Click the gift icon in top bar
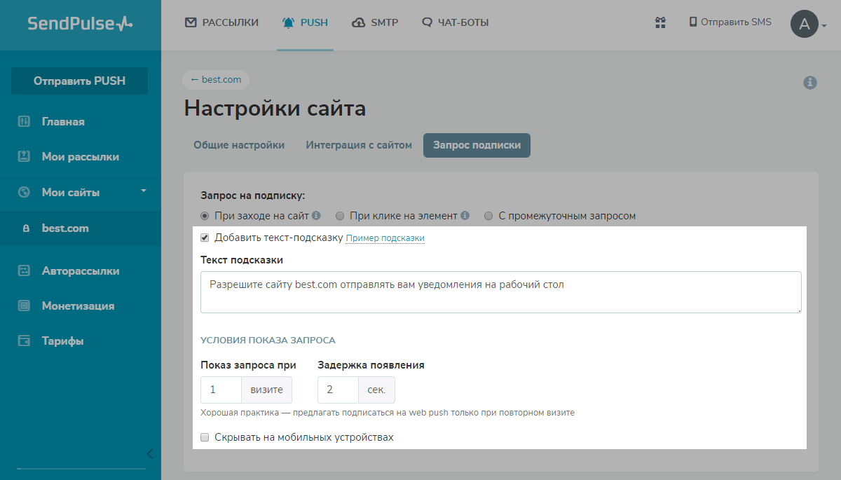841x480 pixels. pos(659,22)
